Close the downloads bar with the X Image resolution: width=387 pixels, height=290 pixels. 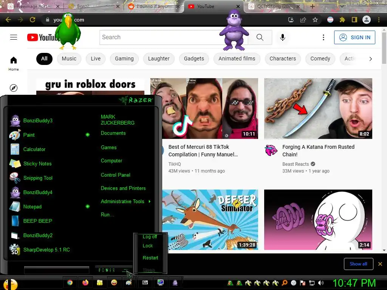(x=380, y=264)
